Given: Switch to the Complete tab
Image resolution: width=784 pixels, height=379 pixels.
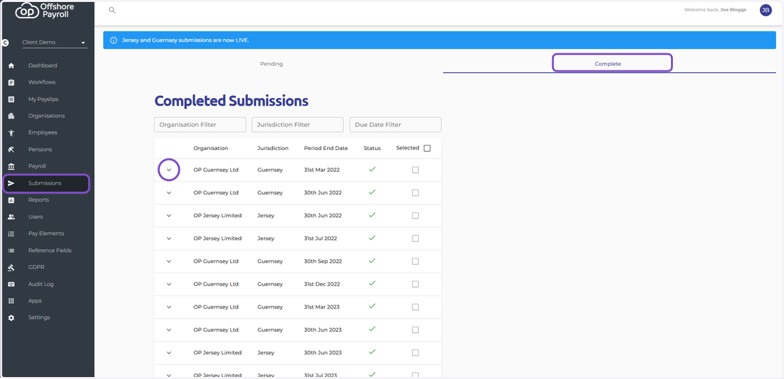Looking at the screenshot, I should click(608, 64).
